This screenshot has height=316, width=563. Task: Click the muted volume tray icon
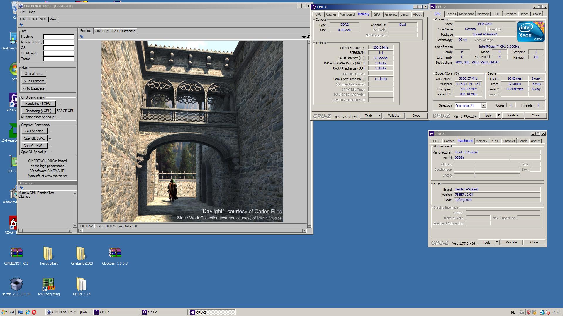(x=547, y=312)
